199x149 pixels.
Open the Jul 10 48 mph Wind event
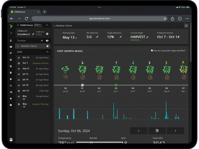(33, 85)
